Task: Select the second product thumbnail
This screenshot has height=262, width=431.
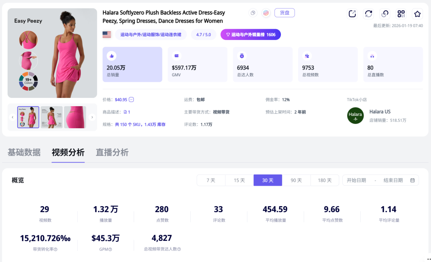Action: pos(51,117)
